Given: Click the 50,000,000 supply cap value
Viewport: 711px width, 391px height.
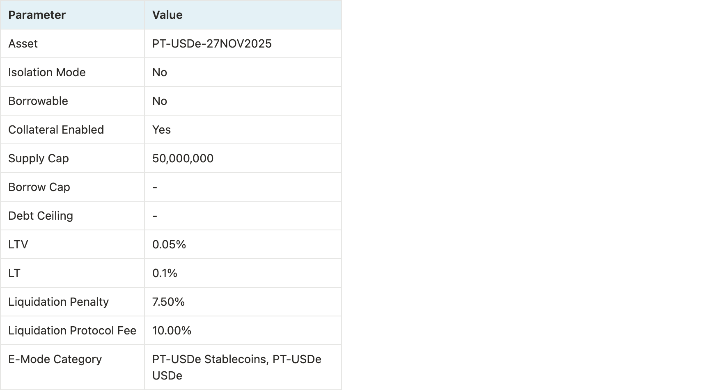Looking at the screenshot, I should click(x=183, y=159).
